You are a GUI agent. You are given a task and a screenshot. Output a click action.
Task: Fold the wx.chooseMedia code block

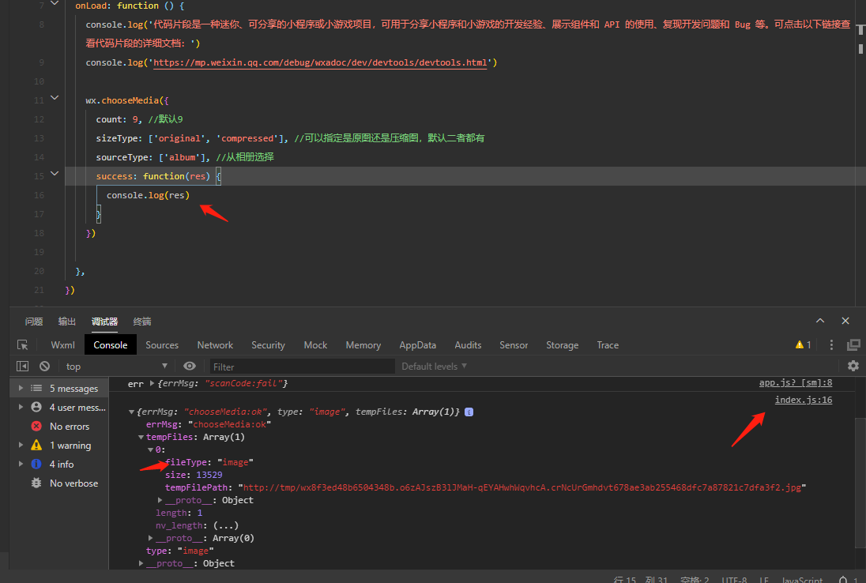pyautogui.click(x=54, y=98)
